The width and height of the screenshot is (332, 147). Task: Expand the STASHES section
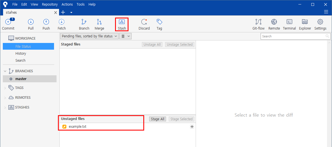click(5, 108)
